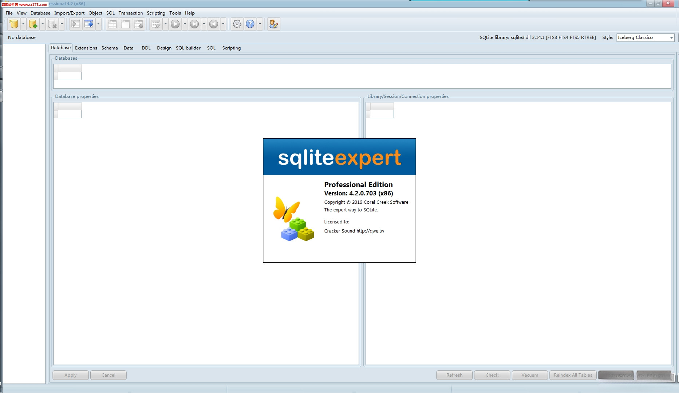Open the Object menu
The height and width of the screenshot is (393, 679).
pyautogui.click(x=95, y=13)
